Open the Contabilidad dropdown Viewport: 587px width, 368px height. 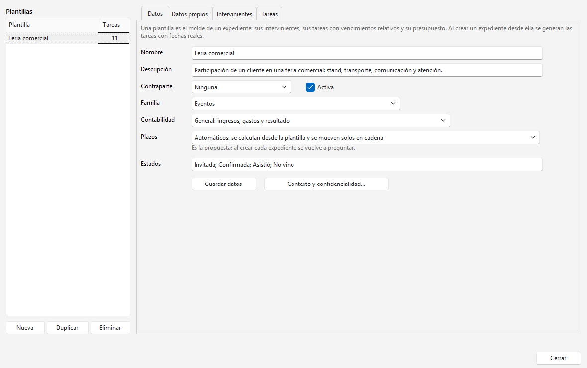tap(320, 120)
